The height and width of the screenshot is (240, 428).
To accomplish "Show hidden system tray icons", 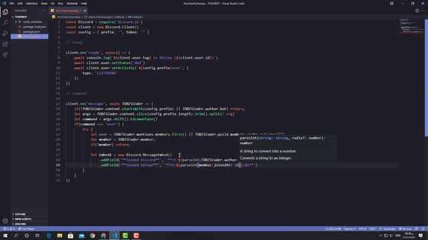I will pos(381,235).
